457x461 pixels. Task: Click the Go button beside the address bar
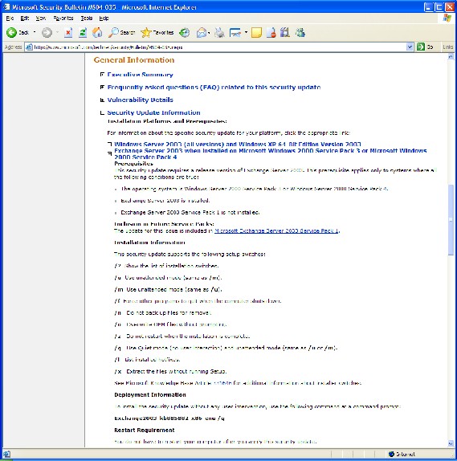tap(425, 47)
